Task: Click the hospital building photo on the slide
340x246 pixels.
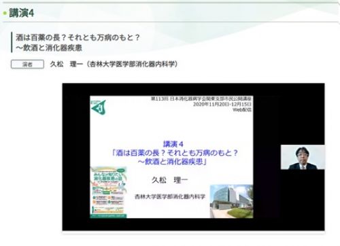Action: (x=231, y=201)
